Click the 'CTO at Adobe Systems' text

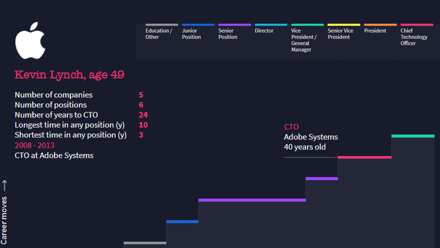click(54, 155)
